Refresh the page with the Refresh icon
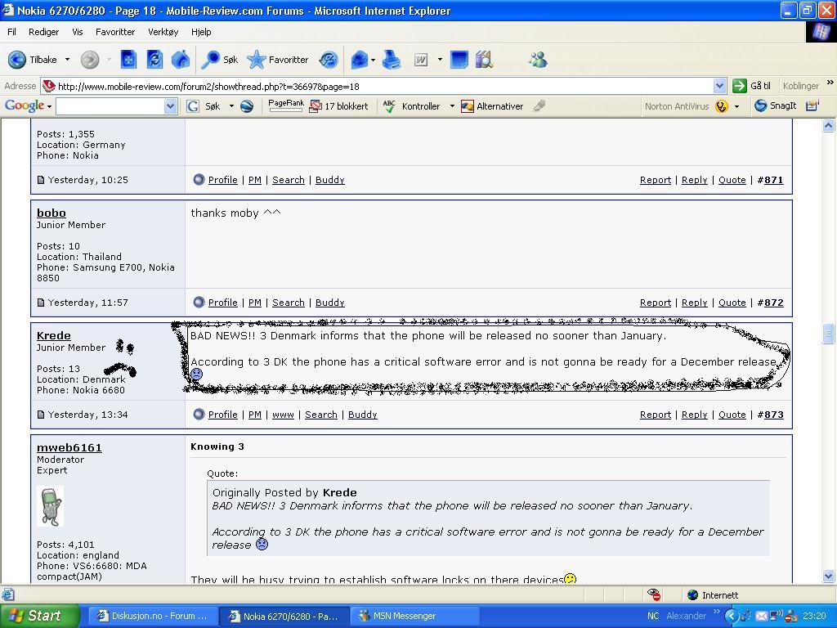 point(154,60)
